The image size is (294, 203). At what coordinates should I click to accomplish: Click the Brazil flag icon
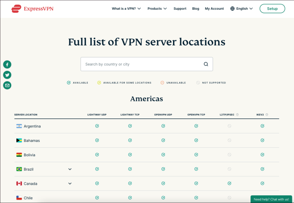(19, 169)
